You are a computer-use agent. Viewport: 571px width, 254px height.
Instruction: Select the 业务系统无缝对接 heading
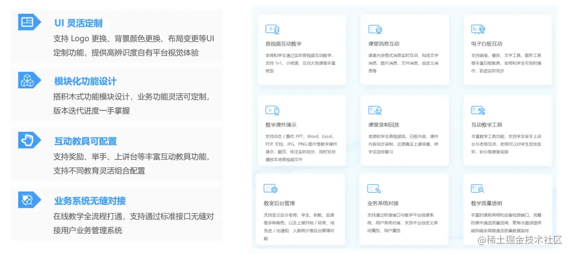(90, 201)
